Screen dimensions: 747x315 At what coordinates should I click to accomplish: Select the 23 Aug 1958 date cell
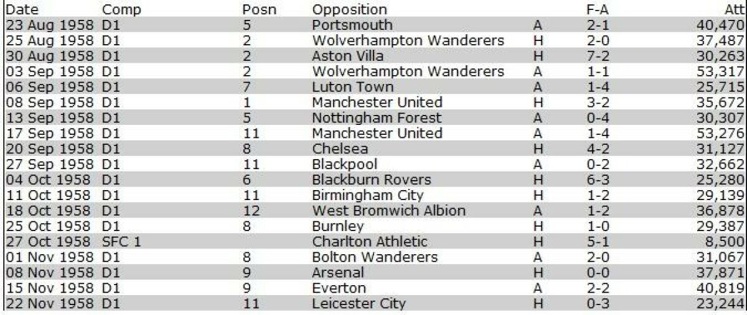pyautogui.click(x=50, y=25)
